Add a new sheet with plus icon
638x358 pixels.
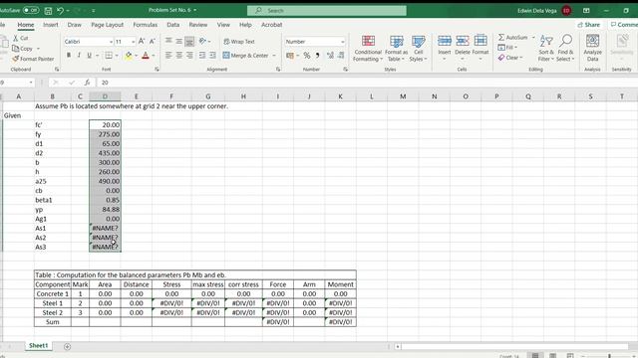coord(67,347)
